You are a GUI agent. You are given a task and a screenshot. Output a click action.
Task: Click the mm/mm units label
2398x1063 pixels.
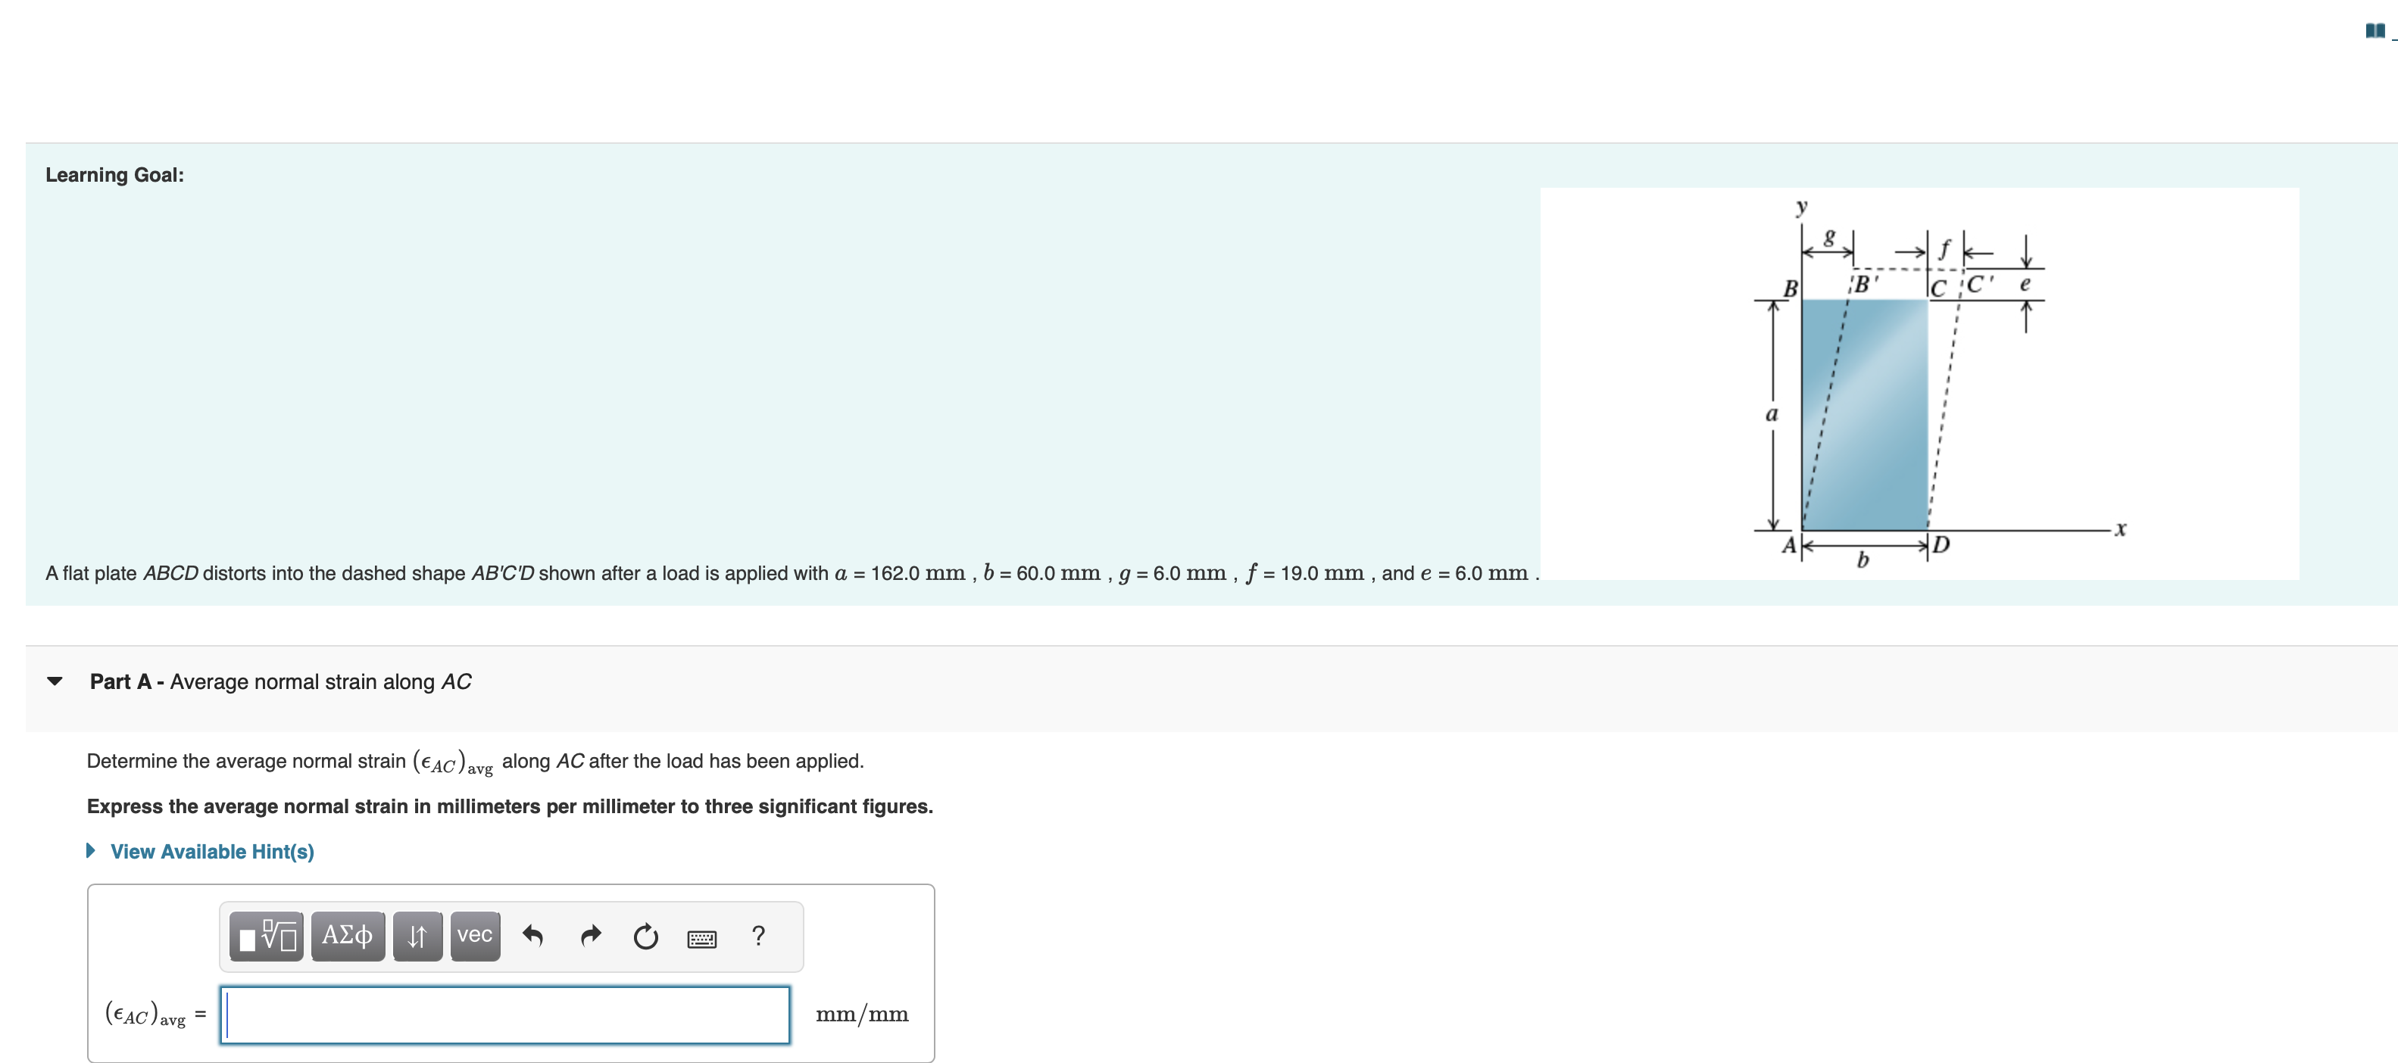(x=861, y=1015)
